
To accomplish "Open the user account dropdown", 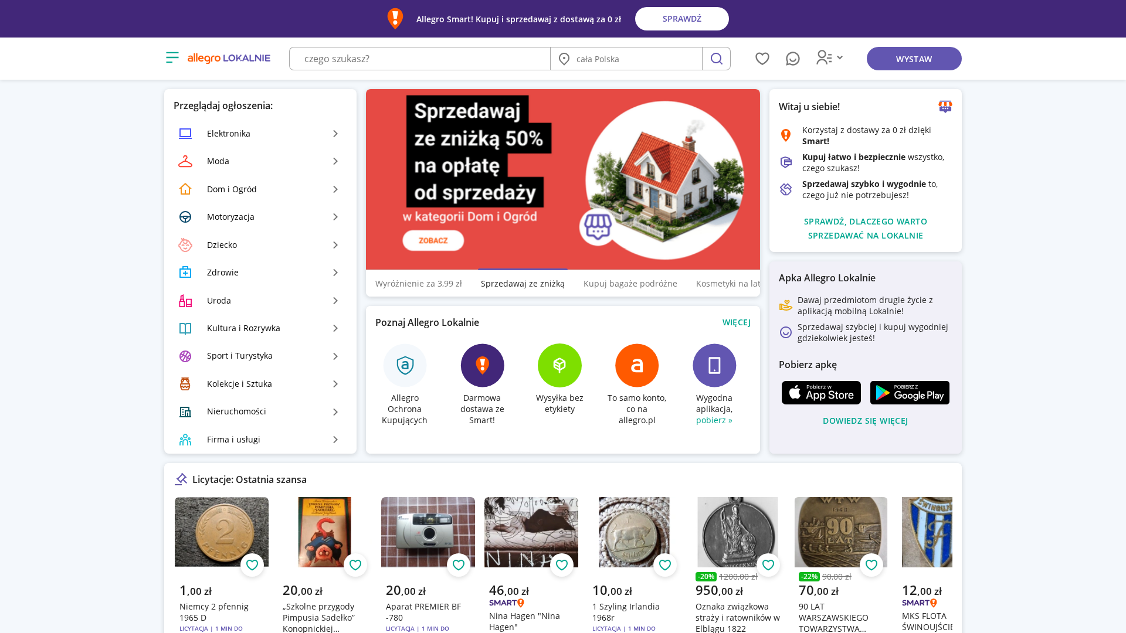I will 829,57.
